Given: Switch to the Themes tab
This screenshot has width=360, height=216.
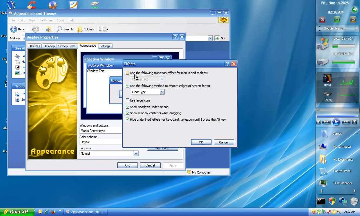Looking at the screenshot, I should 35,46.
